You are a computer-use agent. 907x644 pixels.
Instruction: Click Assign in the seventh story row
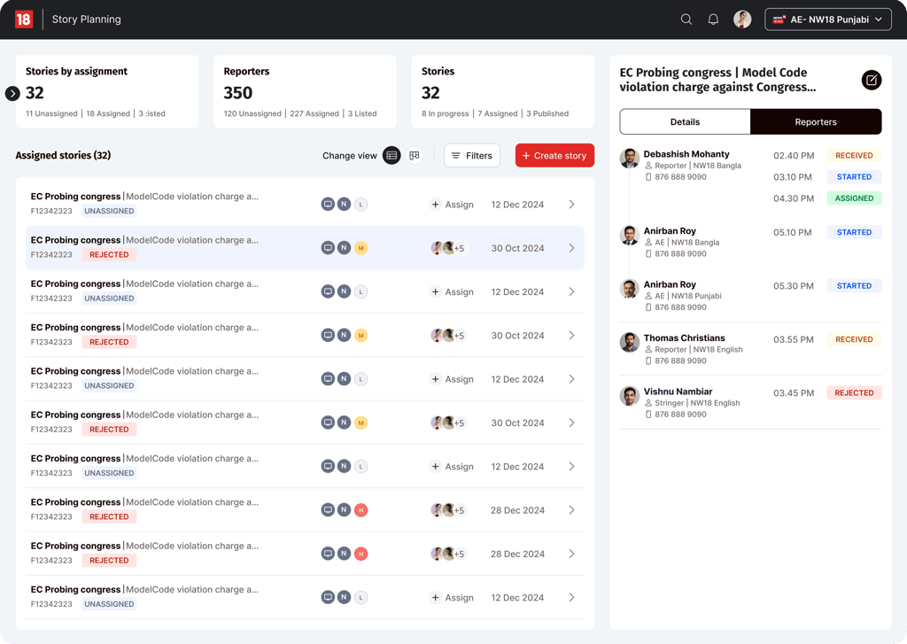453,466
